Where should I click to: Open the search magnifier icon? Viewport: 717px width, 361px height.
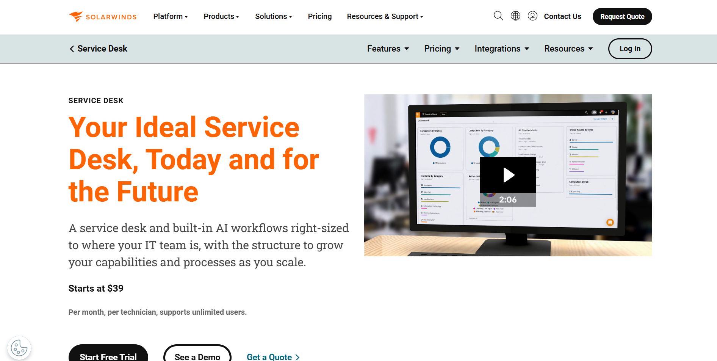point(498,16)
